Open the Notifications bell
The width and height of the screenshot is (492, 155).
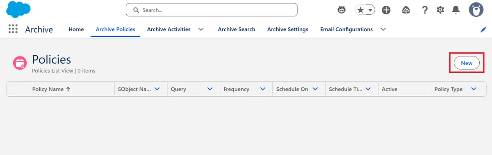coord(456,10)
